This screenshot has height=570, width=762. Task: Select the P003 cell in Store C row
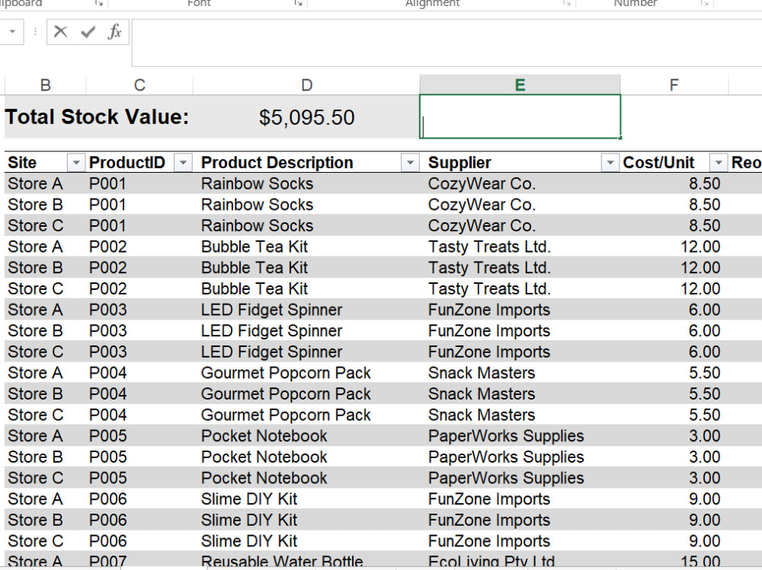139,352
